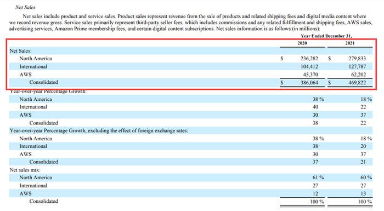Screen dimensions: 384x211
Task: Click the final 100 % under 2021
Action: pyautogui.click(x=365, y=202)
